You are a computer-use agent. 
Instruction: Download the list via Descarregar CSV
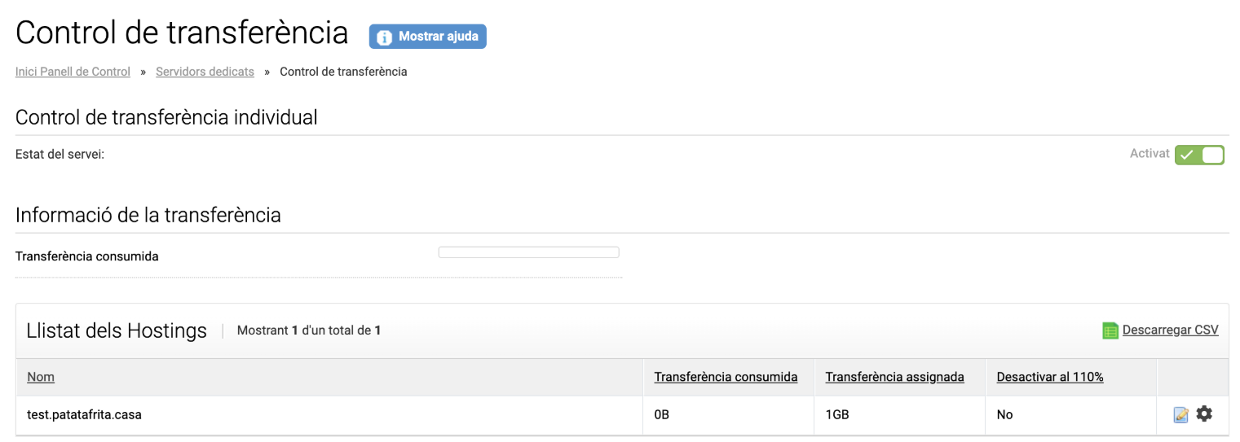click(1170, 330)
